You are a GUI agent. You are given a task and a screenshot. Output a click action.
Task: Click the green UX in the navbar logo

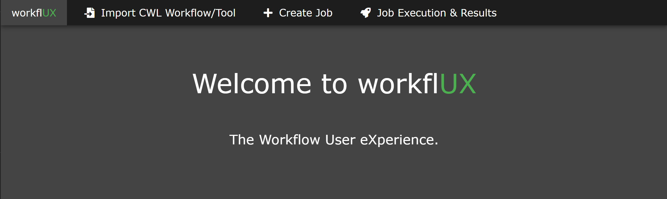[x=49, y=13]
